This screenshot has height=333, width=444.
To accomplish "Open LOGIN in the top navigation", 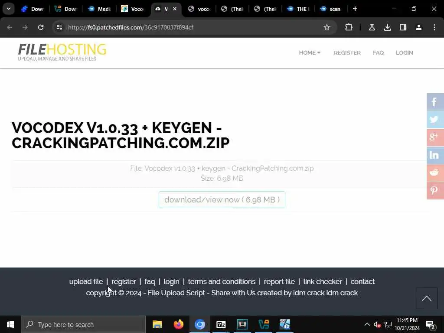I will pyautogui.click(x=405, y=52).
